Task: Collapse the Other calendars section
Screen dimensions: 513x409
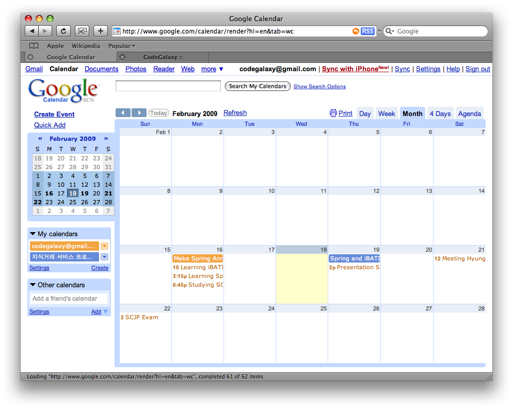Action: [x=33, y=285]
